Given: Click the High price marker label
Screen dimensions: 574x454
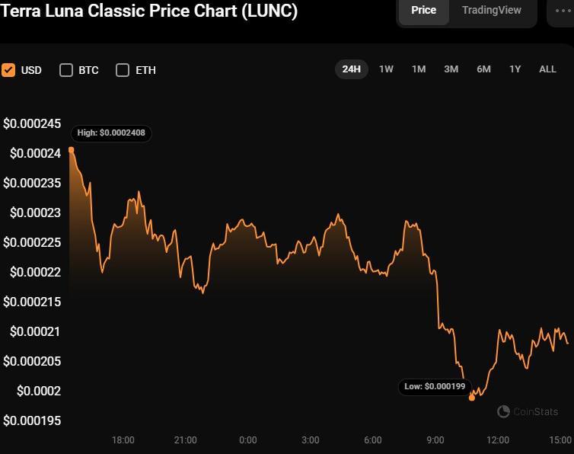Looking at the screenshot, I should pyautogui.click(x=112, y=133).
